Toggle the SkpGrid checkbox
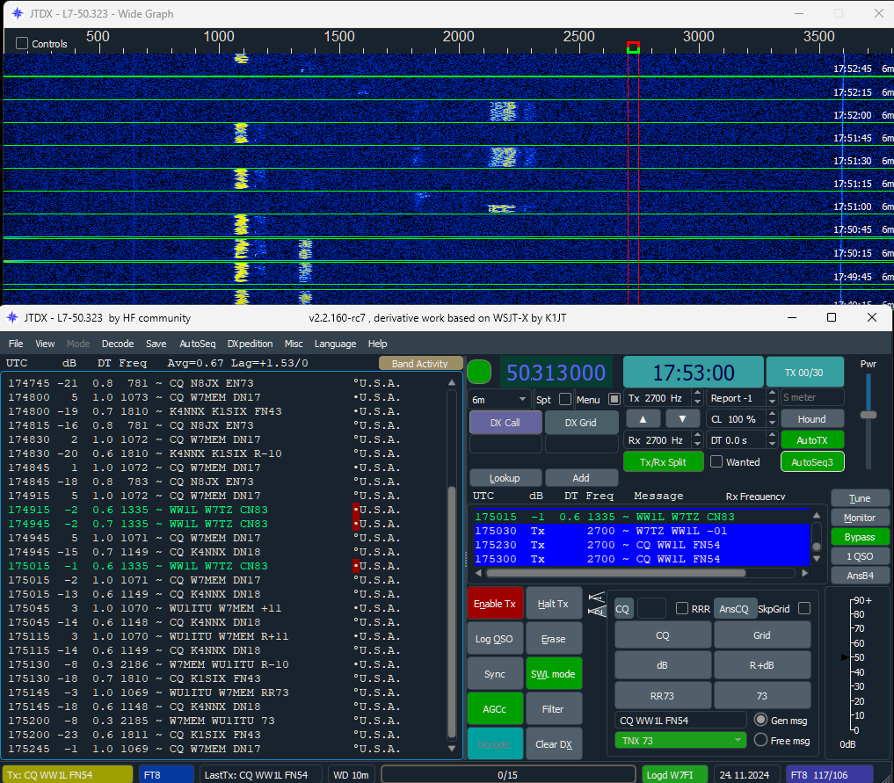The height and width of the screenshot is (783, 894). click(804, 608)
